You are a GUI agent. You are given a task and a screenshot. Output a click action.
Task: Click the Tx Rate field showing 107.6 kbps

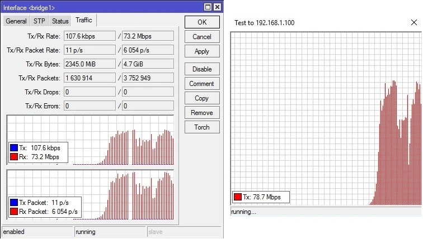(90, 36)
